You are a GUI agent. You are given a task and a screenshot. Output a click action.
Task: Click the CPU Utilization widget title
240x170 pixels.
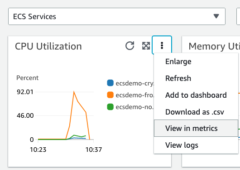click(x=48, y=46)
